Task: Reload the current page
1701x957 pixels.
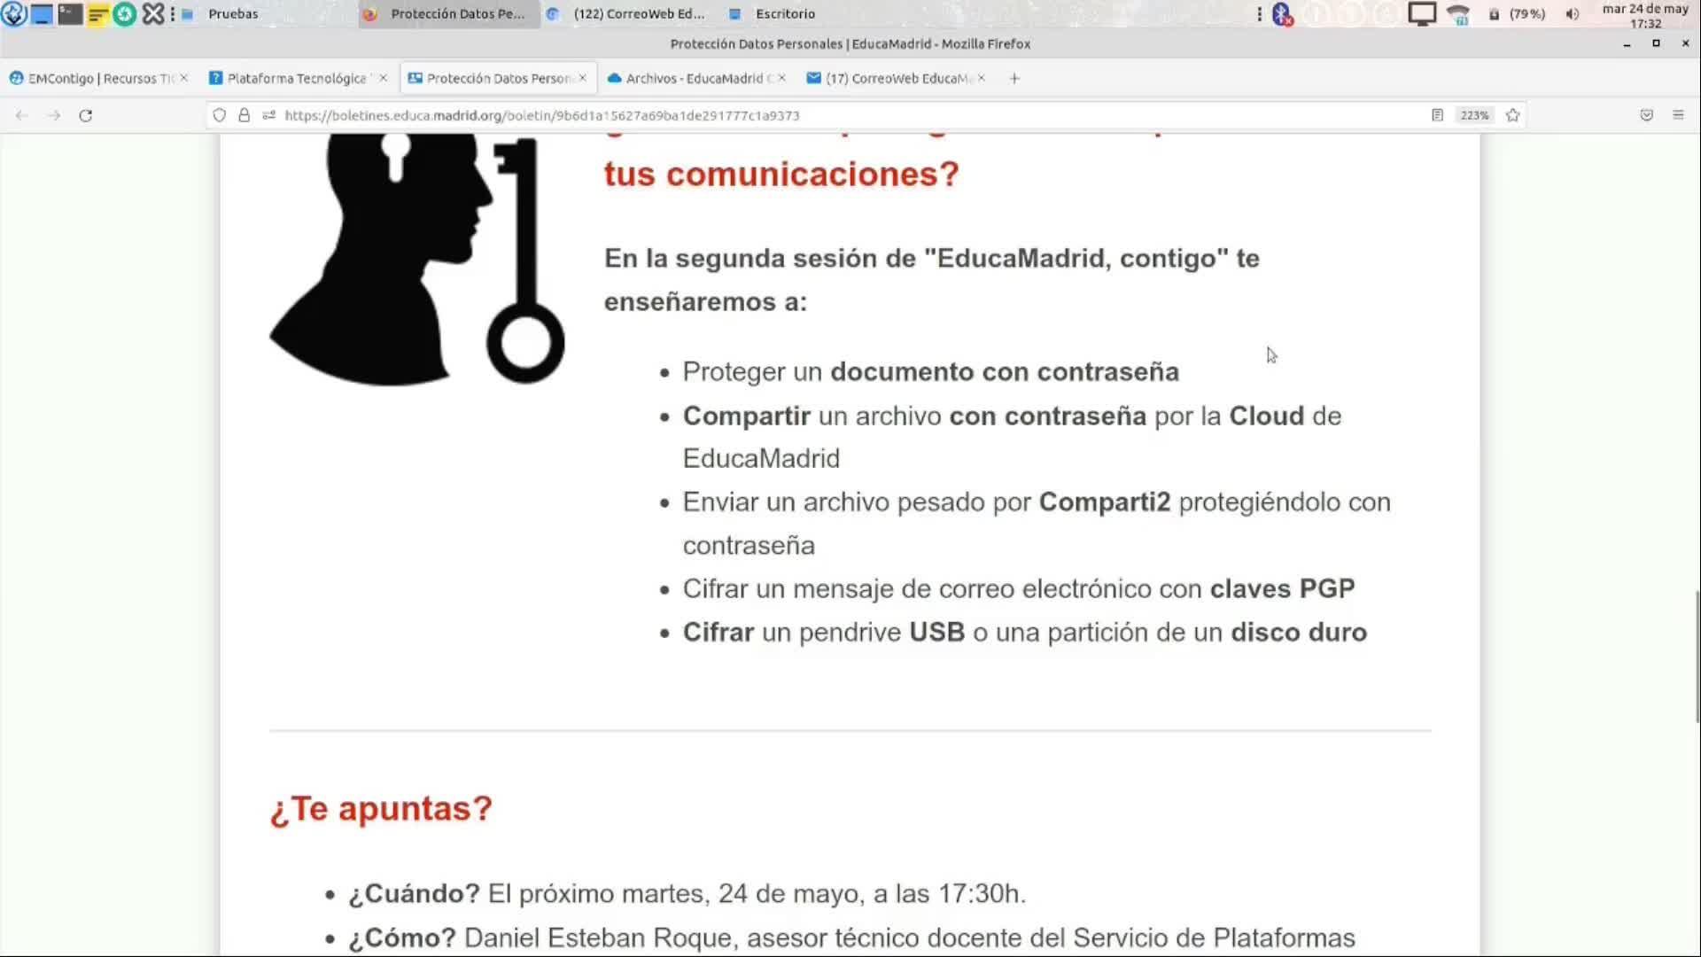Action: [86, 115]
